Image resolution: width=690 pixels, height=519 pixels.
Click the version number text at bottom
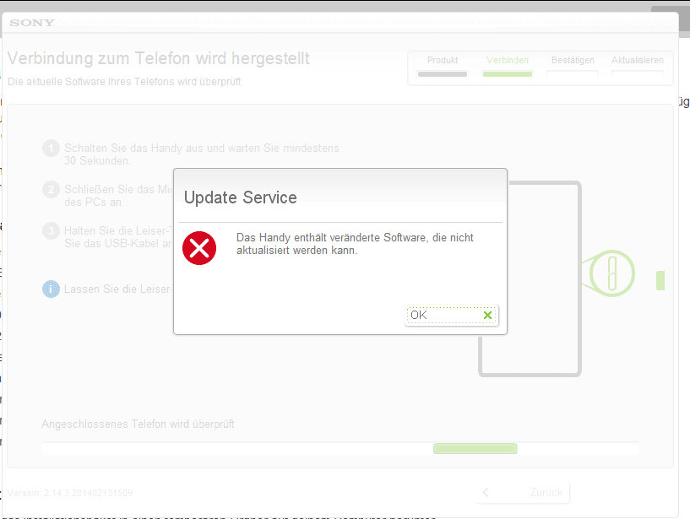70,493
